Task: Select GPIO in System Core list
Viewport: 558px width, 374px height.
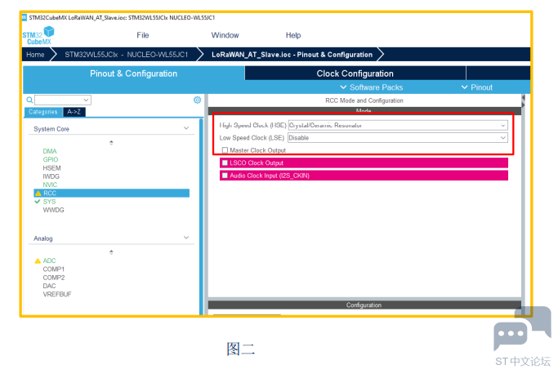Action: pyautogui.click(x=51, y=159)
